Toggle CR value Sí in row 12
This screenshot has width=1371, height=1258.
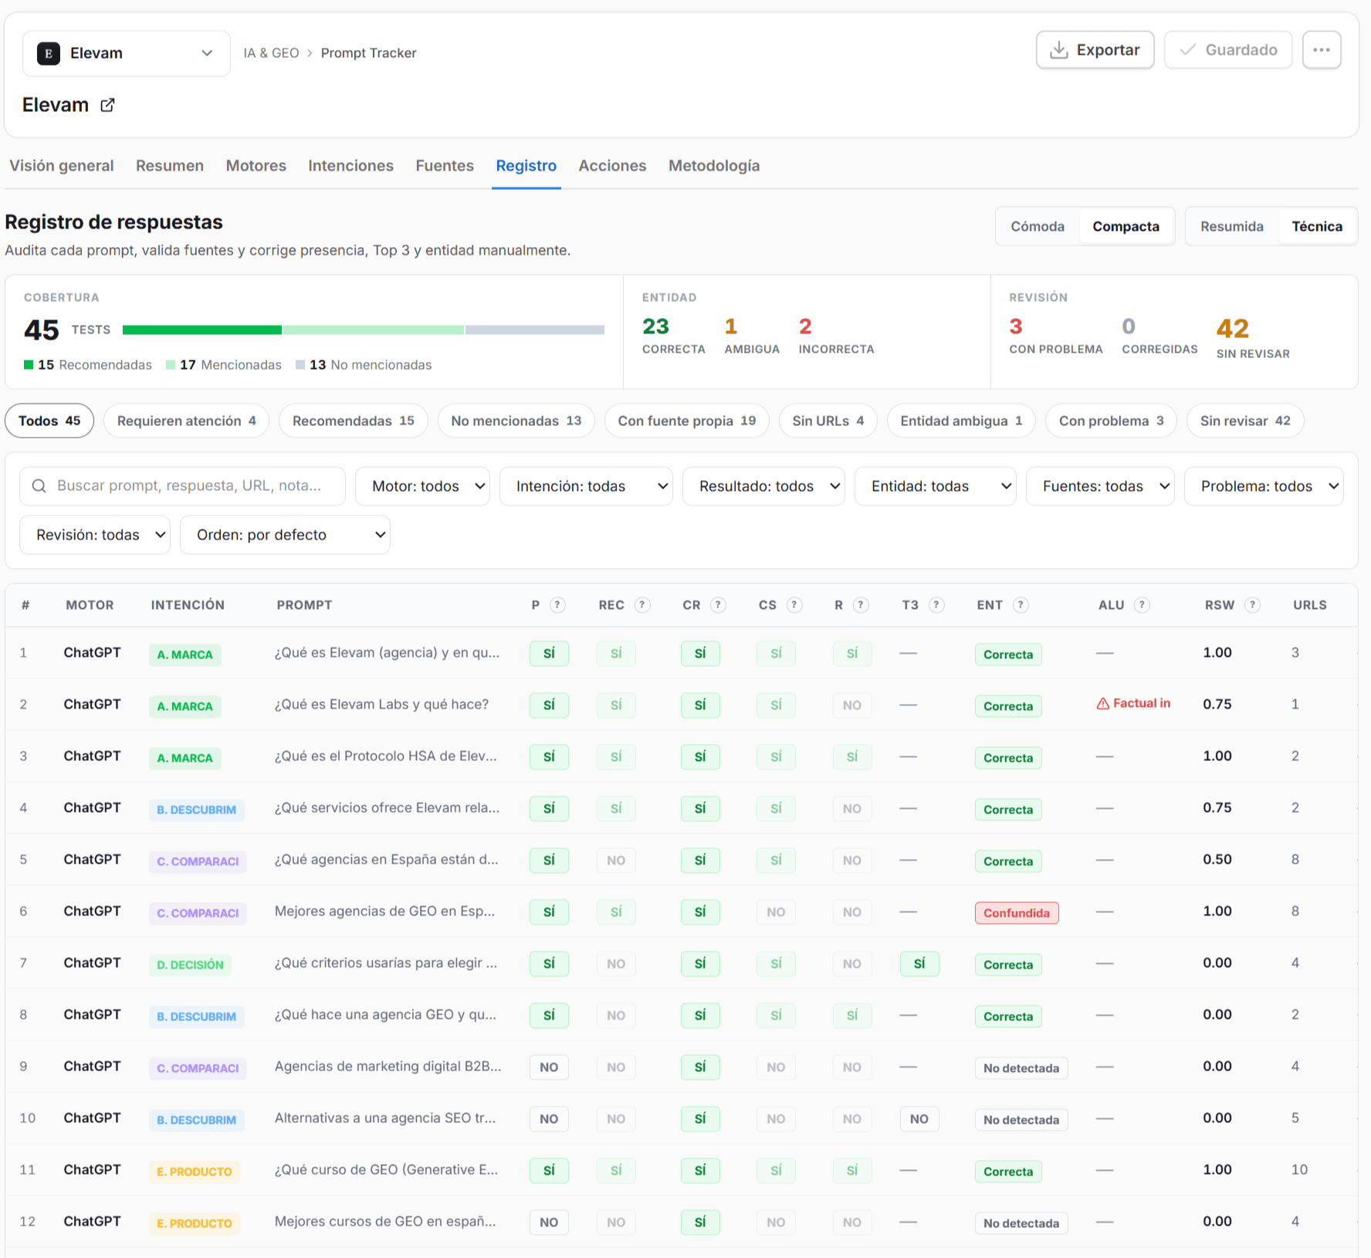coord(700,1222)
